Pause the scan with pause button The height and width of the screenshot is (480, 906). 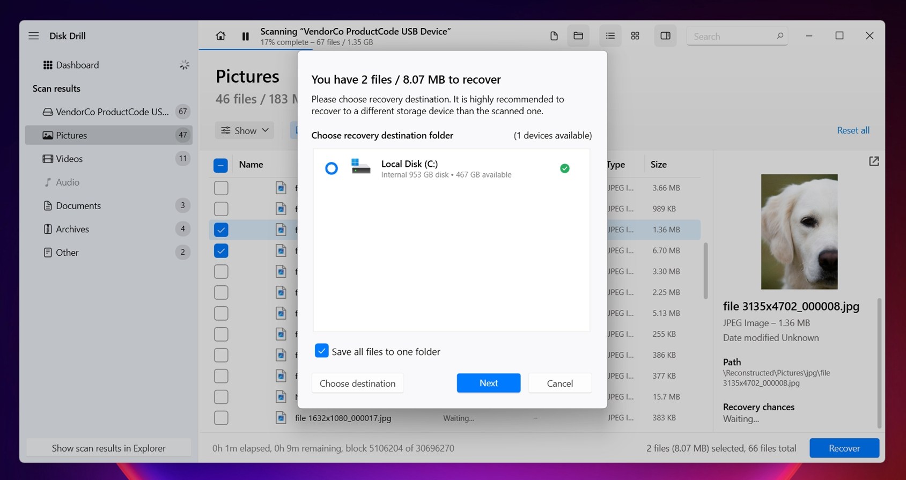pyautogui.click(x=245, y=36)
